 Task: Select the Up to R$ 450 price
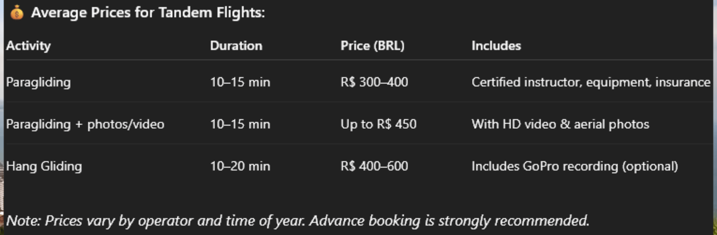pyautogui.click(x=378, y=124)
